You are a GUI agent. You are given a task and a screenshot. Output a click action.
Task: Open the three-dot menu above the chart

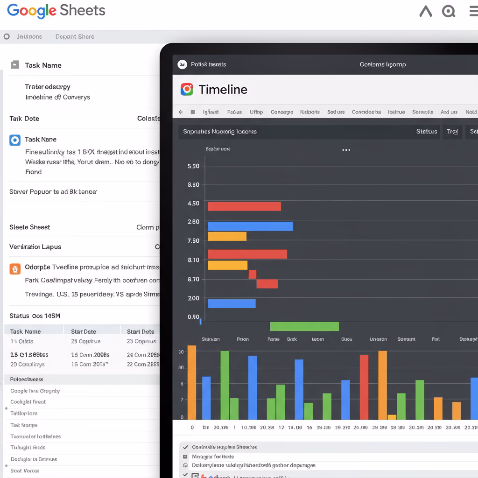(x=346, y=150)
